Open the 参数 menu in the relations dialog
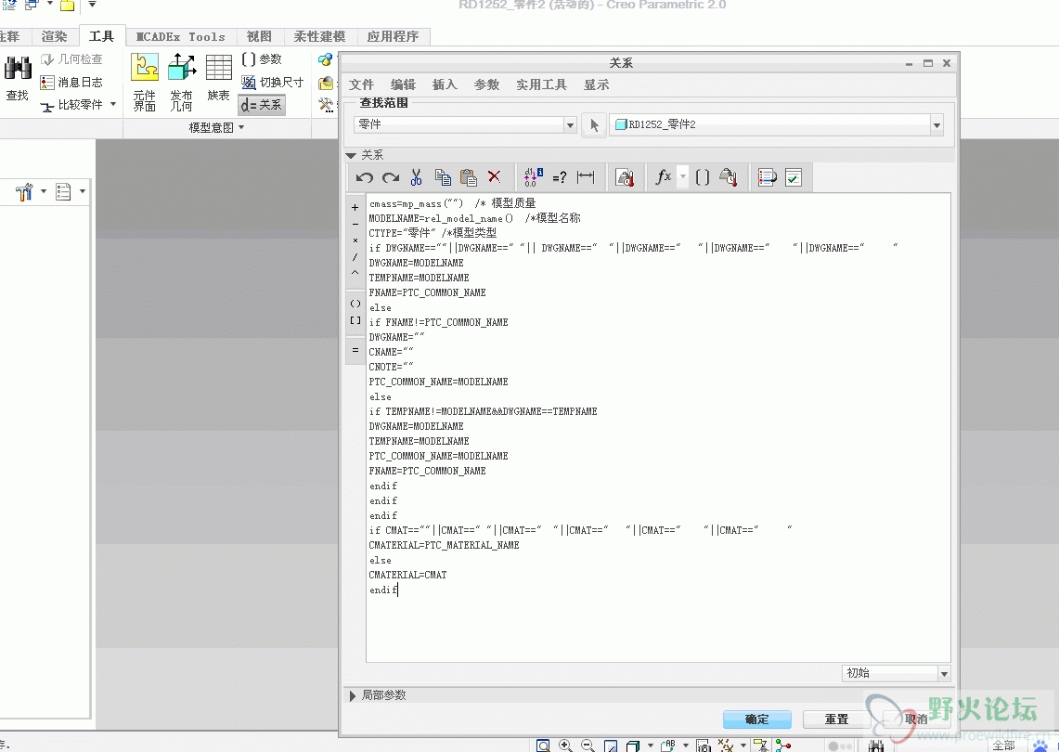 pyautogui.click(x=486, y=84)
